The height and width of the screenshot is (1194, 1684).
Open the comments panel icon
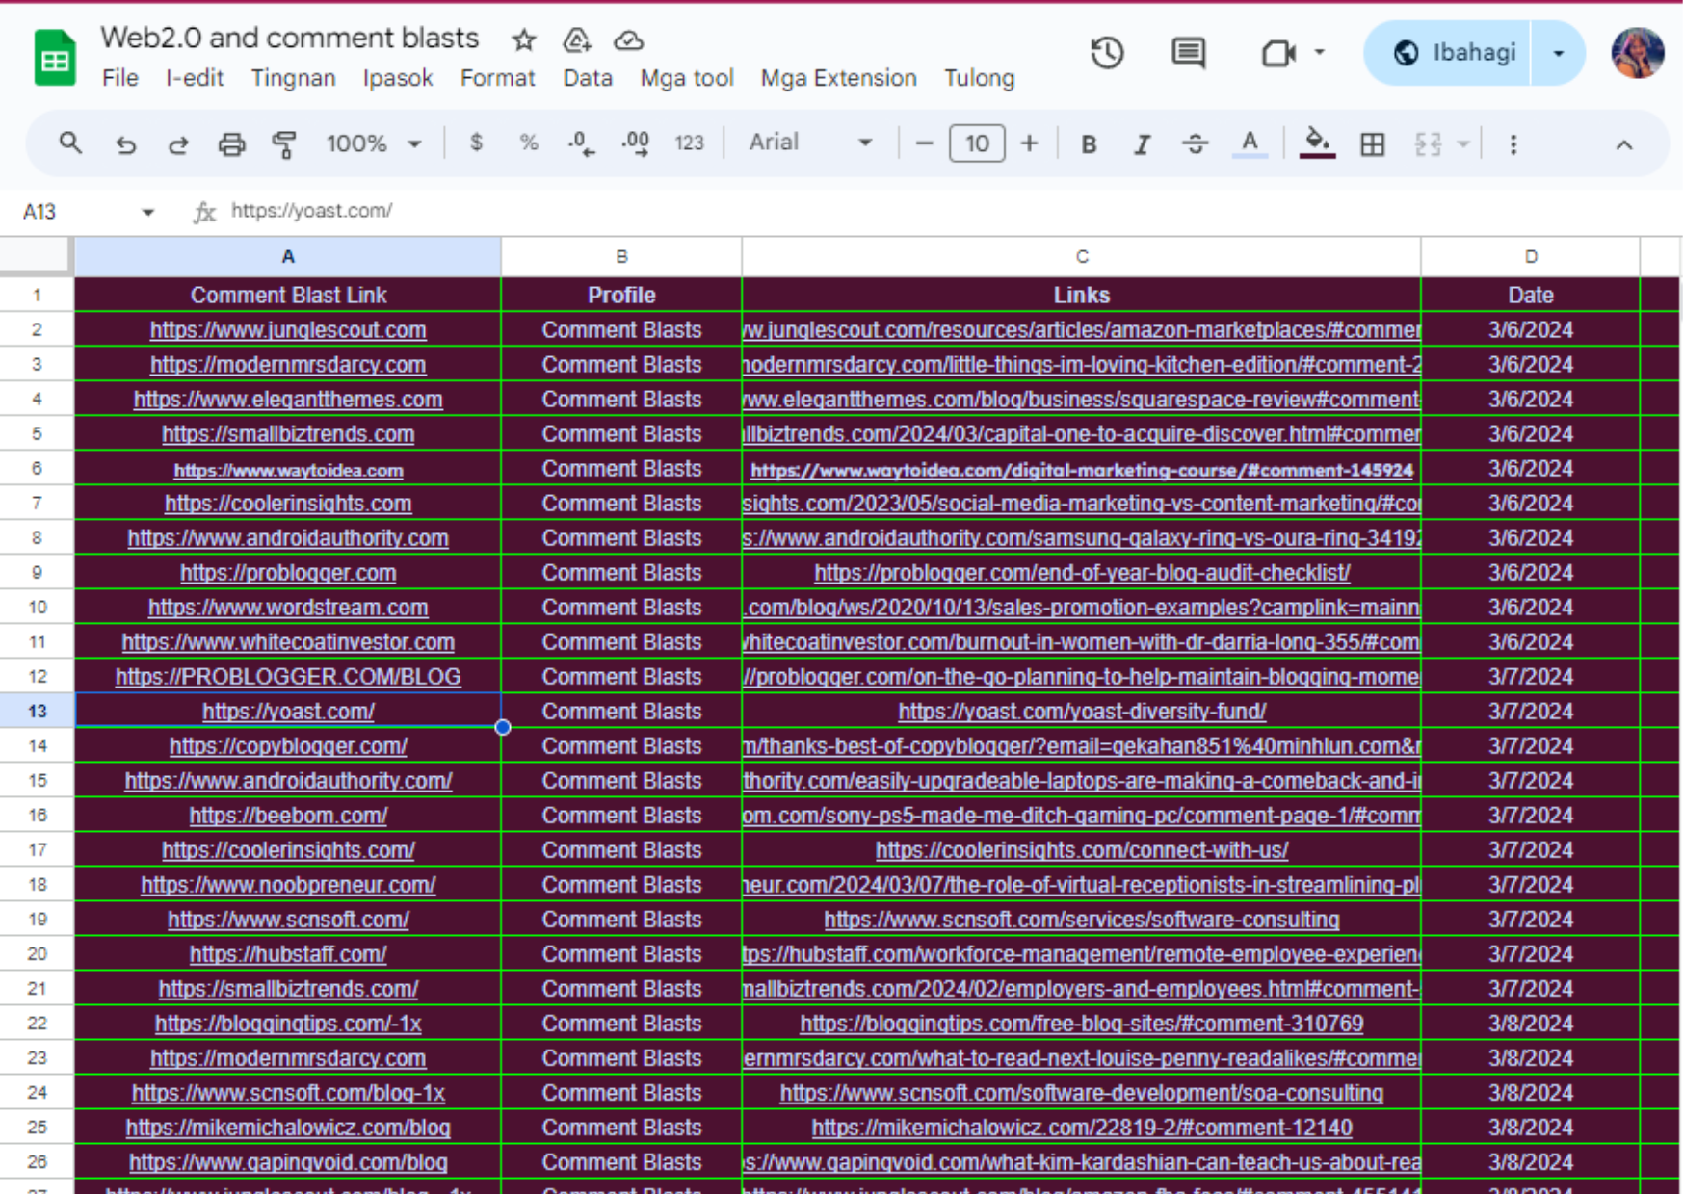1188,53
